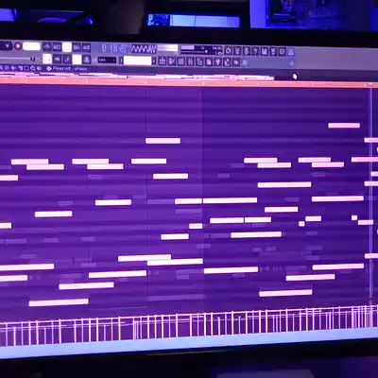Toggle typing keyboard to piano button
This screenshot has height=378, width=378.
[x=47, y=59]
